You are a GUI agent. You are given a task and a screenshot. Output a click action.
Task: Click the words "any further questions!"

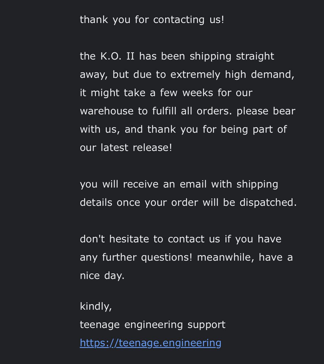tap(136, 257)
